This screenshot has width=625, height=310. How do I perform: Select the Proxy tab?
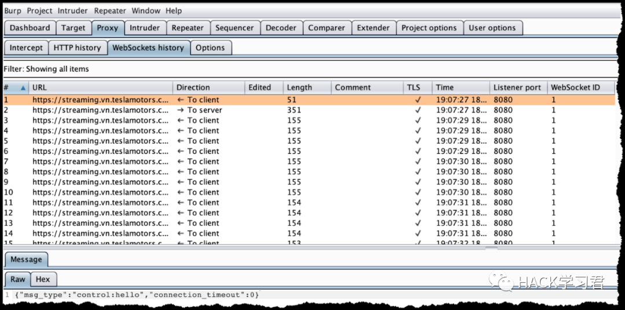click(108, 28)
